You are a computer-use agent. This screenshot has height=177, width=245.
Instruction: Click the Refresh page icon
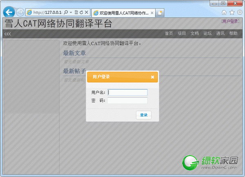[81, 12]
